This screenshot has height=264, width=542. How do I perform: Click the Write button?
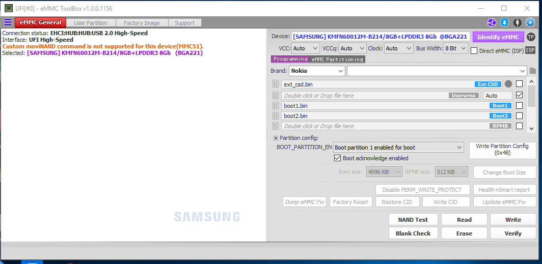pyautogui.click(x=513, y=219)
